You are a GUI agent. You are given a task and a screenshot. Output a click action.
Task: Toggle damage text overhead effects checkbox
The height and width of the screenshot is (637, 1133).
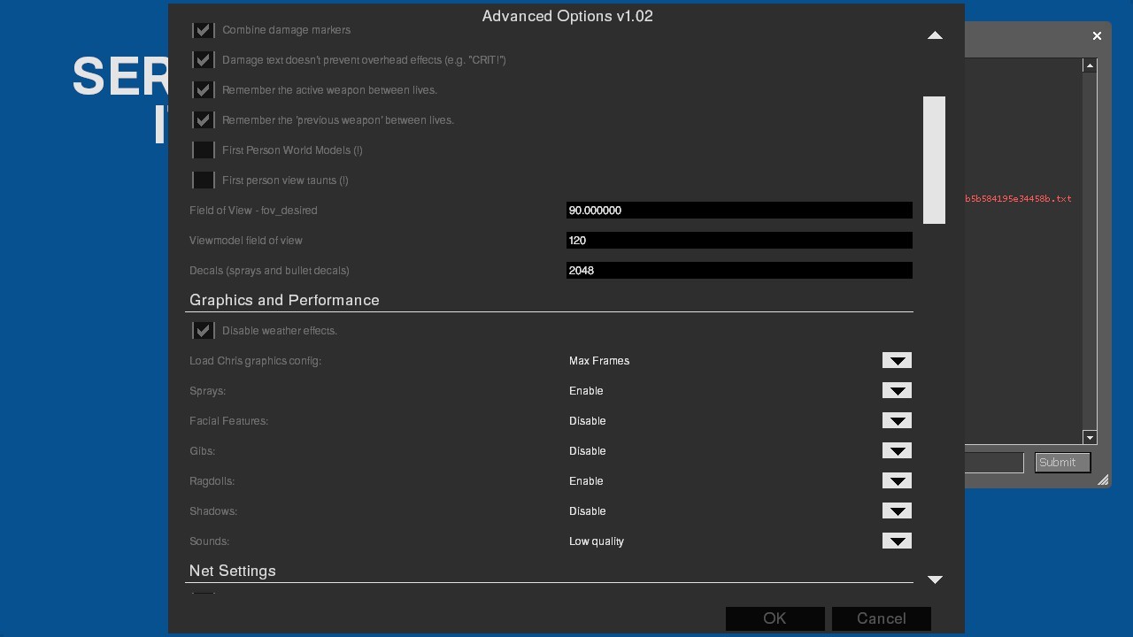[x=204, y=60]
